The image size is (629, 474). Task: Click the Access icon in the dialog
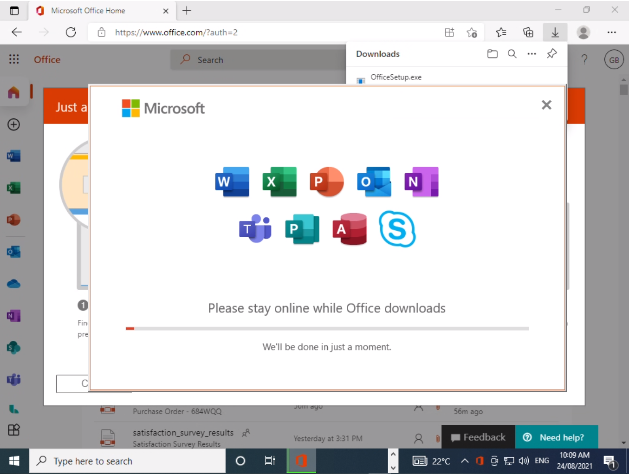point(350,229)
